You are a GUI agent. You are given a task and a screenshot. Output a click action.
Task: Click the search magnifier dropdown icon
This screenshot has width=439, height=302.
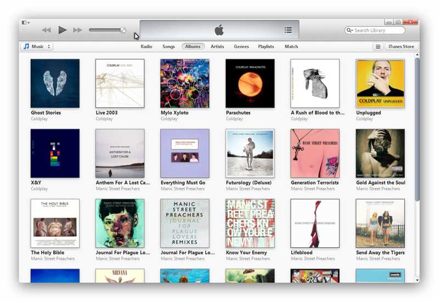[350, 30]
